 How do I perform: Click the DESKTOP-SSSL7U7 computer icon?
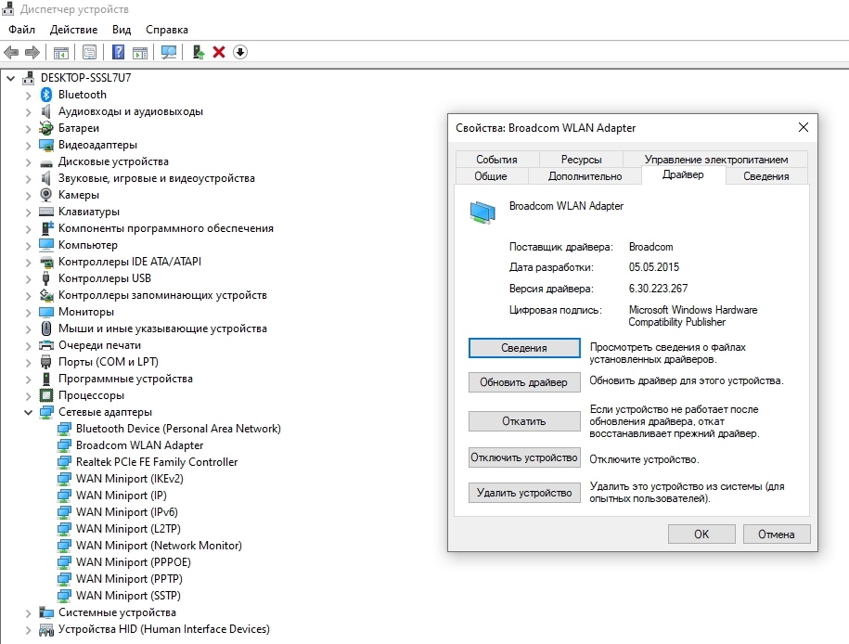pos(29,77)
